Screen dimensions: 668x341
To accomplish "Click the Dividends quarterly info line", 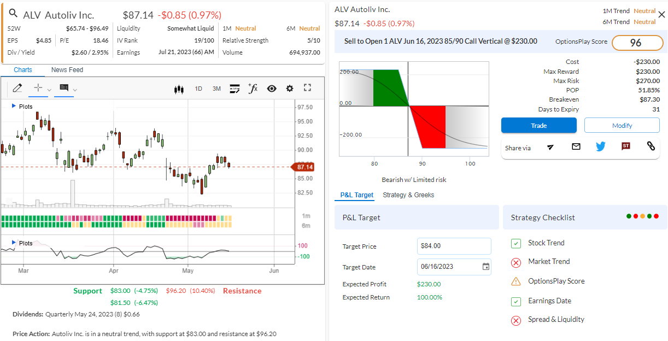I will [x=76, y=314].
